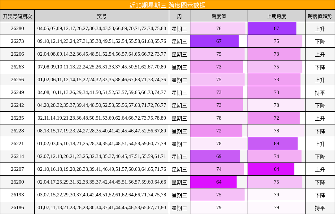
Task: Select the 上期跨度 bar 72 in row 26235
Action: pyautogui.click(x=274, y=118)
